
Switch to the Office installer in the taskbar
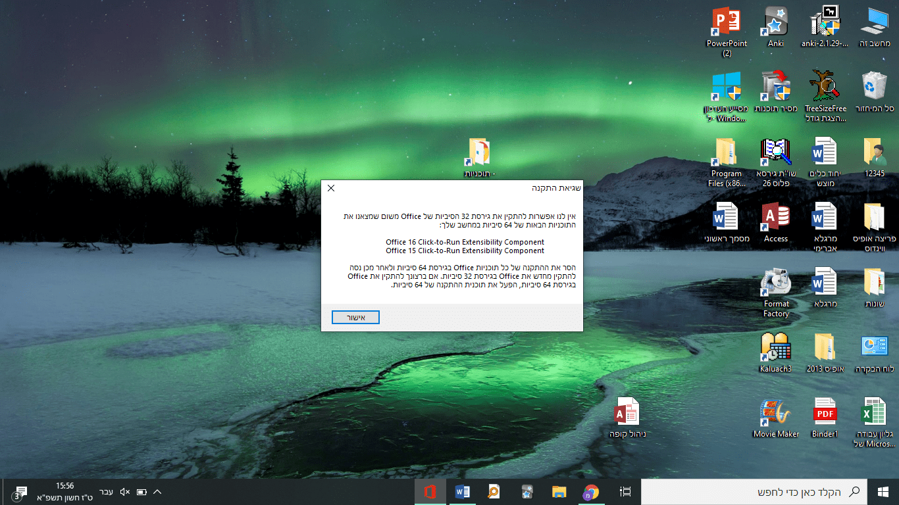click(x=430, y=491)
